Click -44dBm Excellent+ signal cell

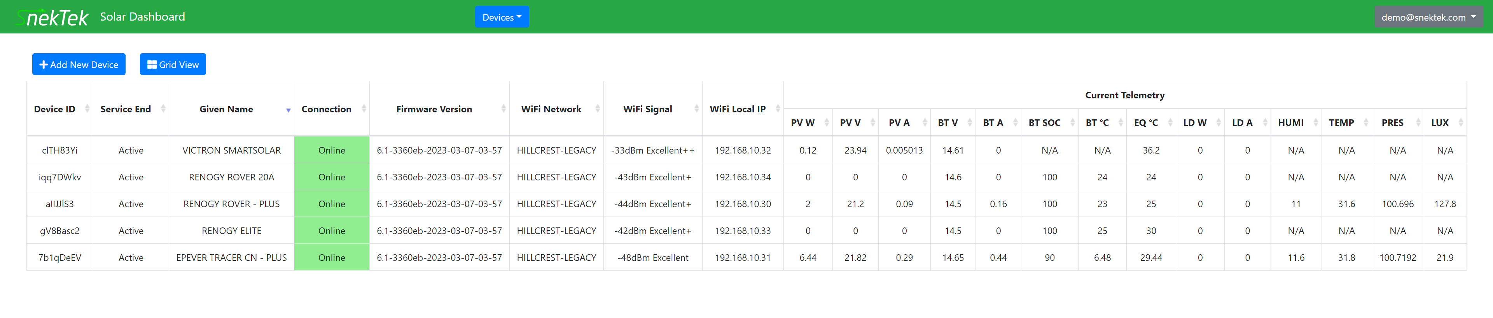tap(653, 204)
